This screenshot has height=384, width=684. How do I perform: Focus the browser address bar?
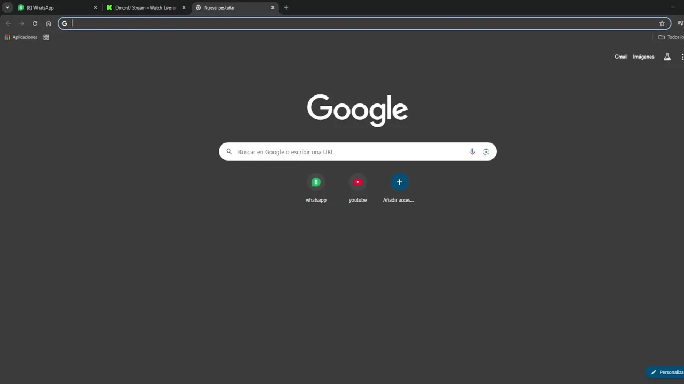tap(364, 23)
